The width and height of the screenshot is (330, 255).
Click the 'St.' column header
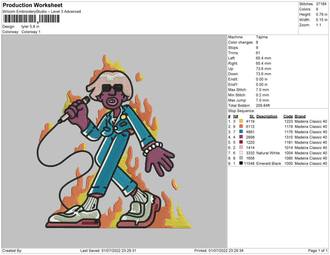[252, 117]
